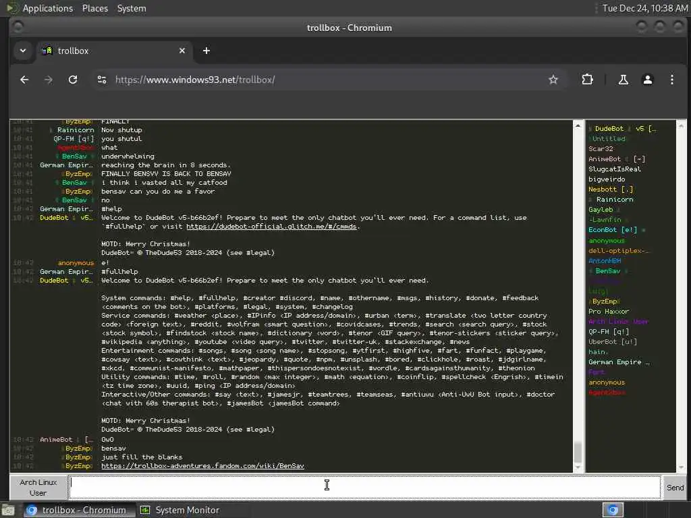Select SlugcatIsReal in the user list
This screenshot has height=518, width=691.
click(x=615, y=169)
